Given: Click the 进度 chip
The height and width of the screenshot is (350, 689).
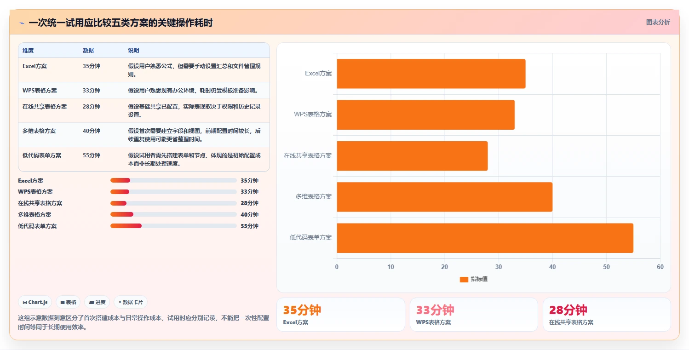Looking at the screenshot, I should tap(97, 302).
